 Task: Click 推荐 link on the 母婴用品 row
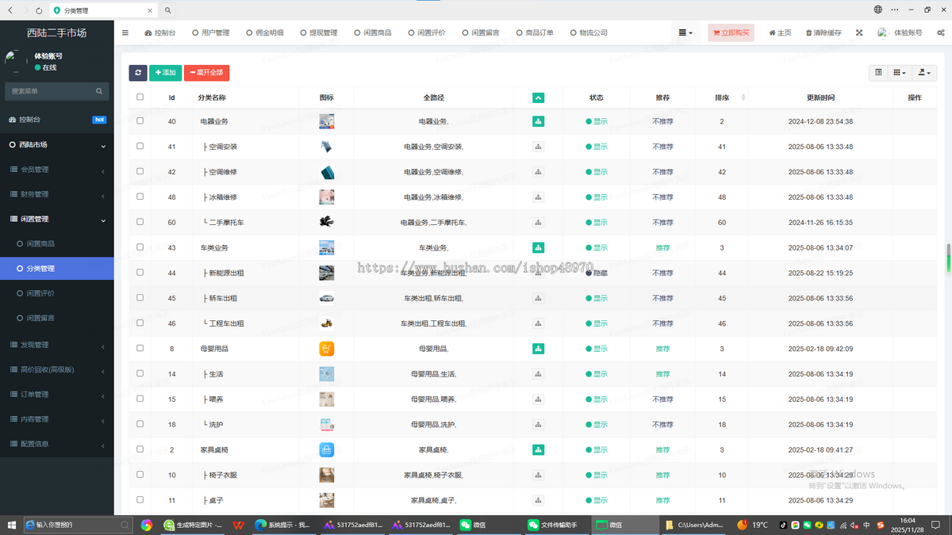pos(662,348)
